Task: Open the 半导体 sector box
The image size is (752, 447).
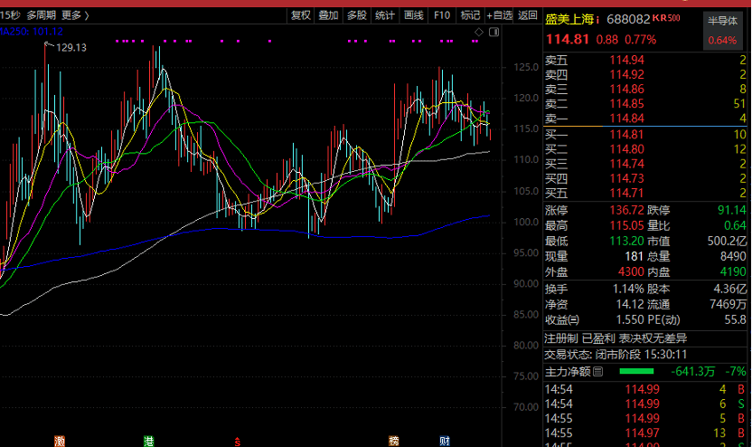Action: click(x=723, y=30)
